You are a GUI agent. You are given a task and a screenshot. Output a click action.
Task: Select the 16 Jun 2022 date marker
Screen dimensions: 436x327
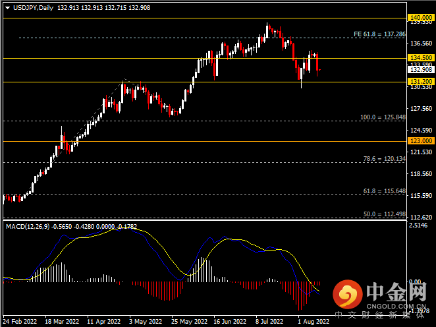(x=230, y=322)
